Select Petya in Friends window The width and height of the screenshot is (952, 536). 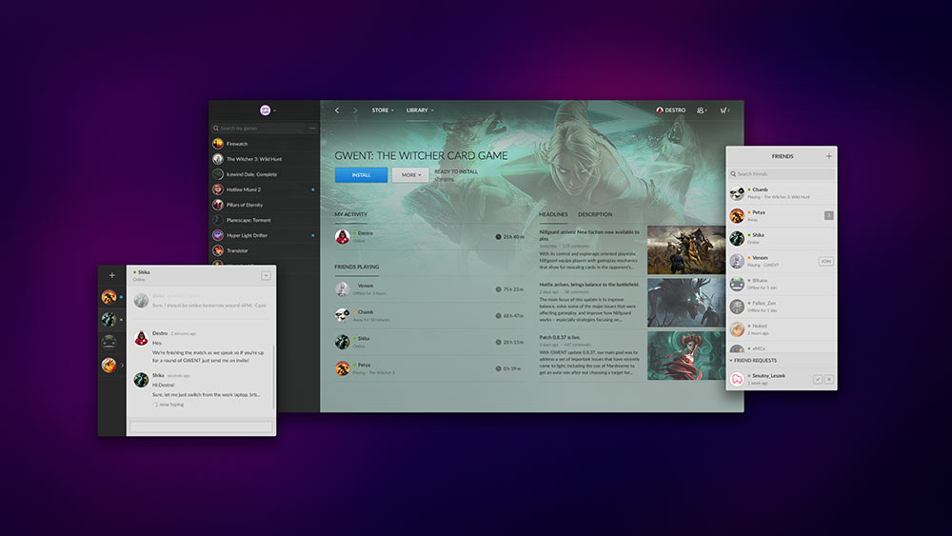tap(782, 215)
